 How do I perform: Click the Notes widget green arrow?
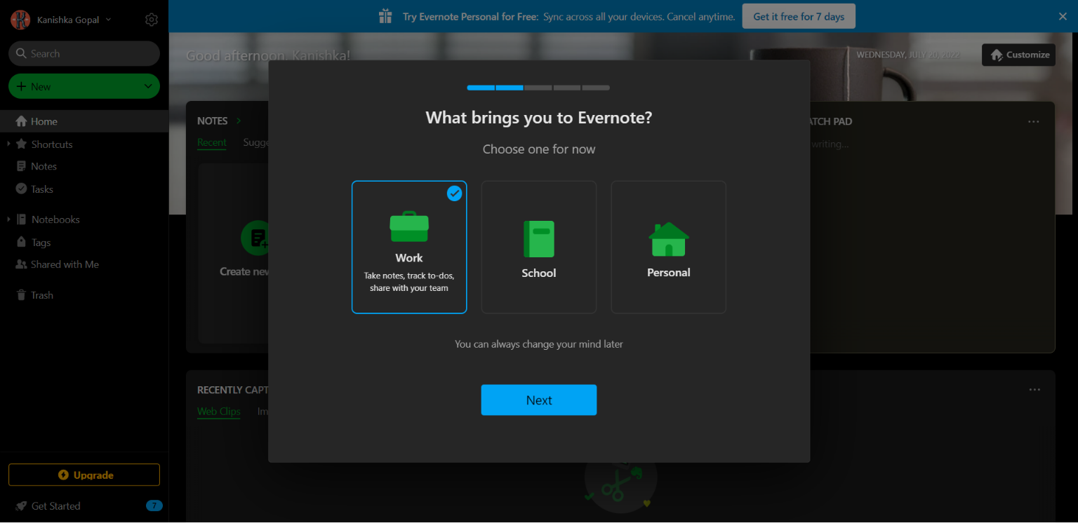click(x=239, y=121)
